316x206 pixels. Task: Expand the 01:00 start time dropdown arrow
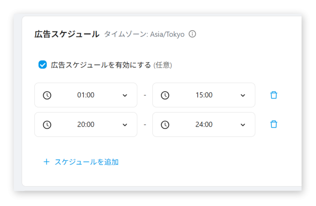pyautogui.click(x=125, y=95)
